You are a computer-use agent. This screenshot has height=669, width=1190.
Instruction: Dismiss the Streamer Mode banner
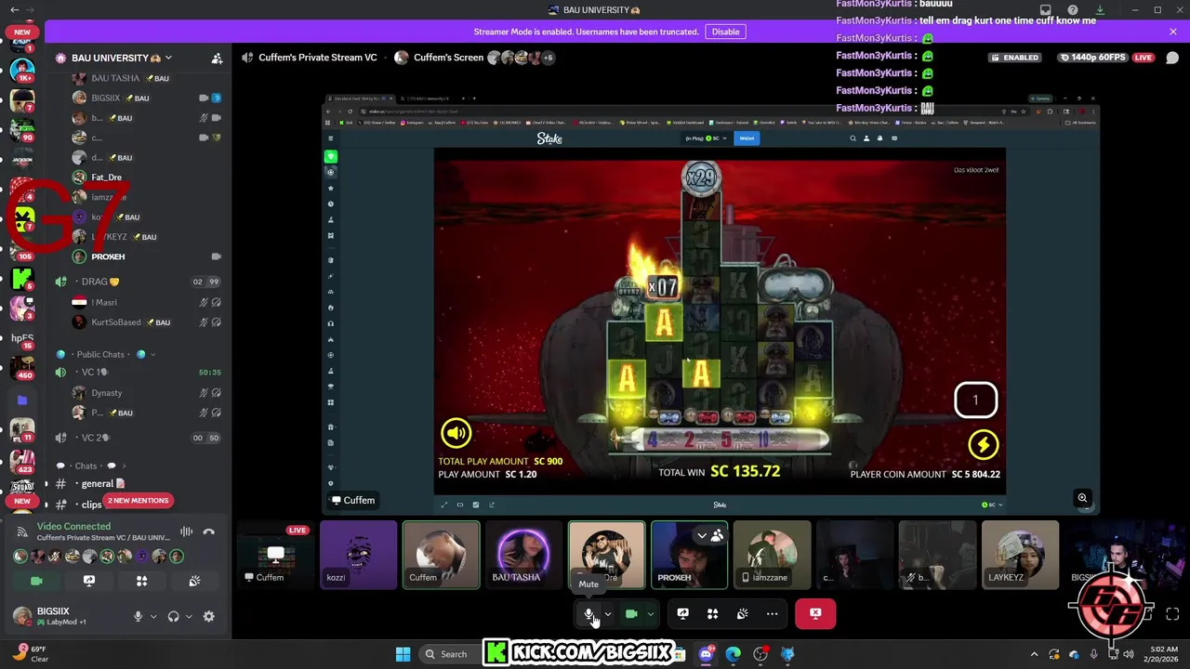tap(1173, 32)
